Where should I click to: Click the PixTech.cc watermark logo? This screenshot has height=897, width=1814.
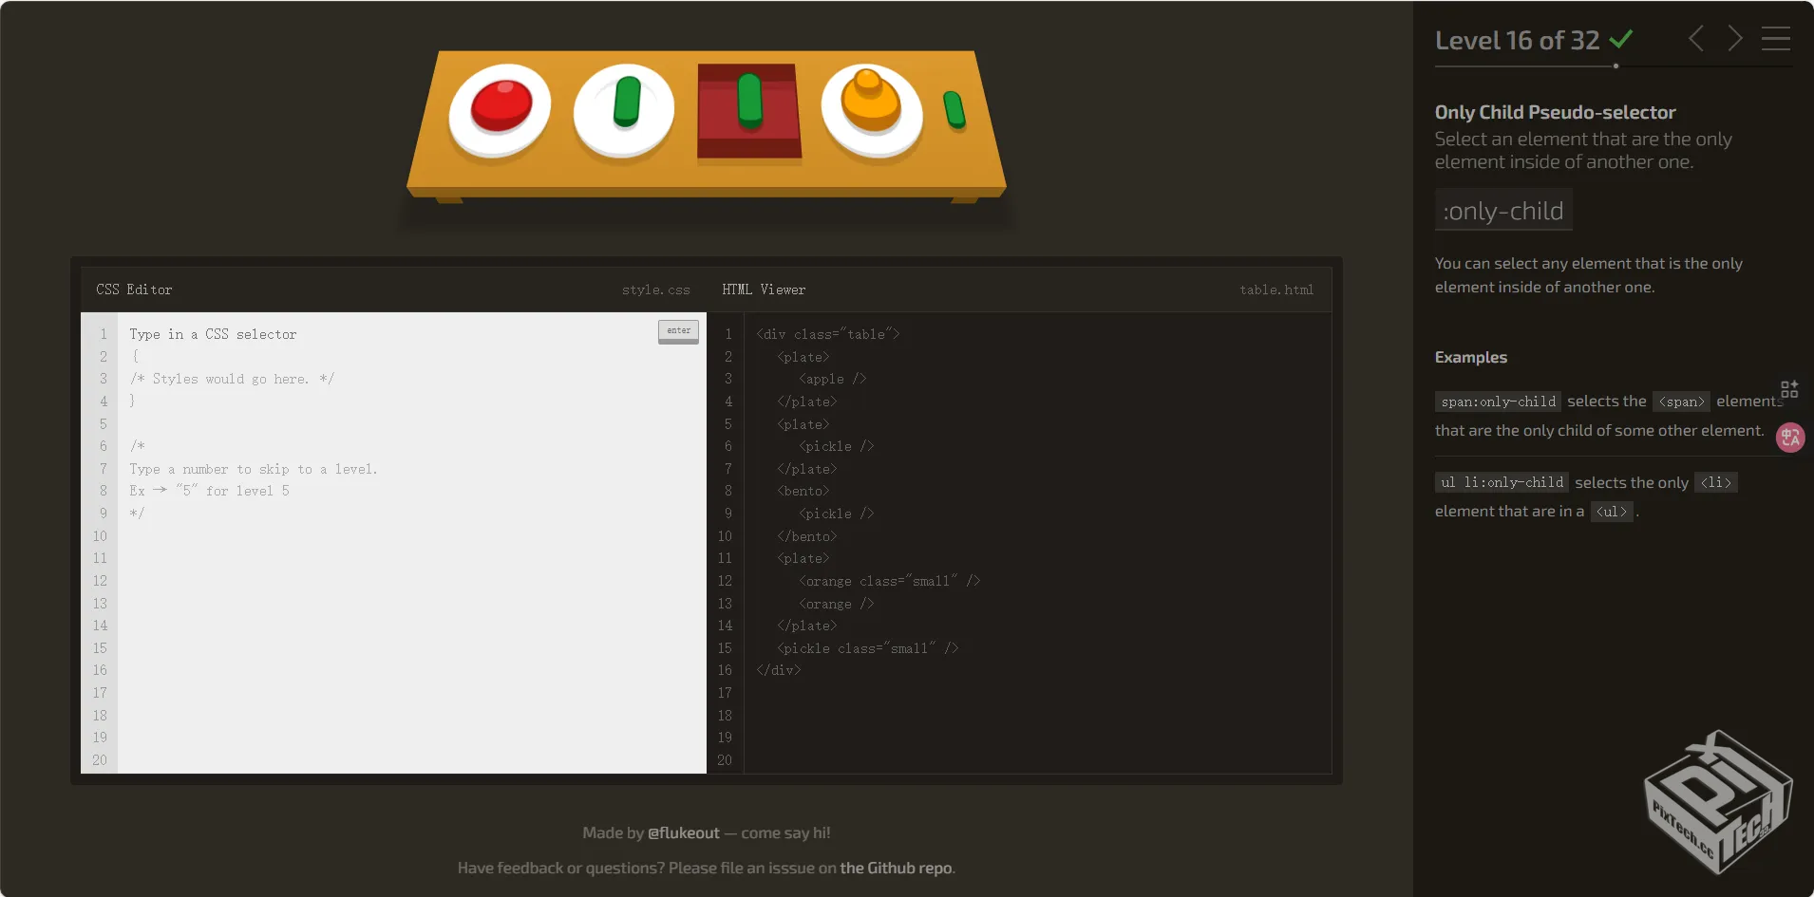point(1717,803)
